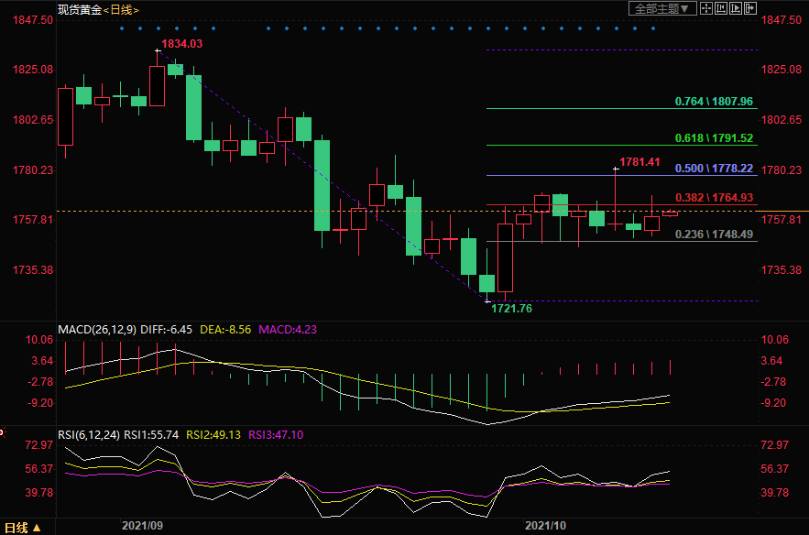
Task: Click the 2021/10 date on time axis
Action: [546, 526]
